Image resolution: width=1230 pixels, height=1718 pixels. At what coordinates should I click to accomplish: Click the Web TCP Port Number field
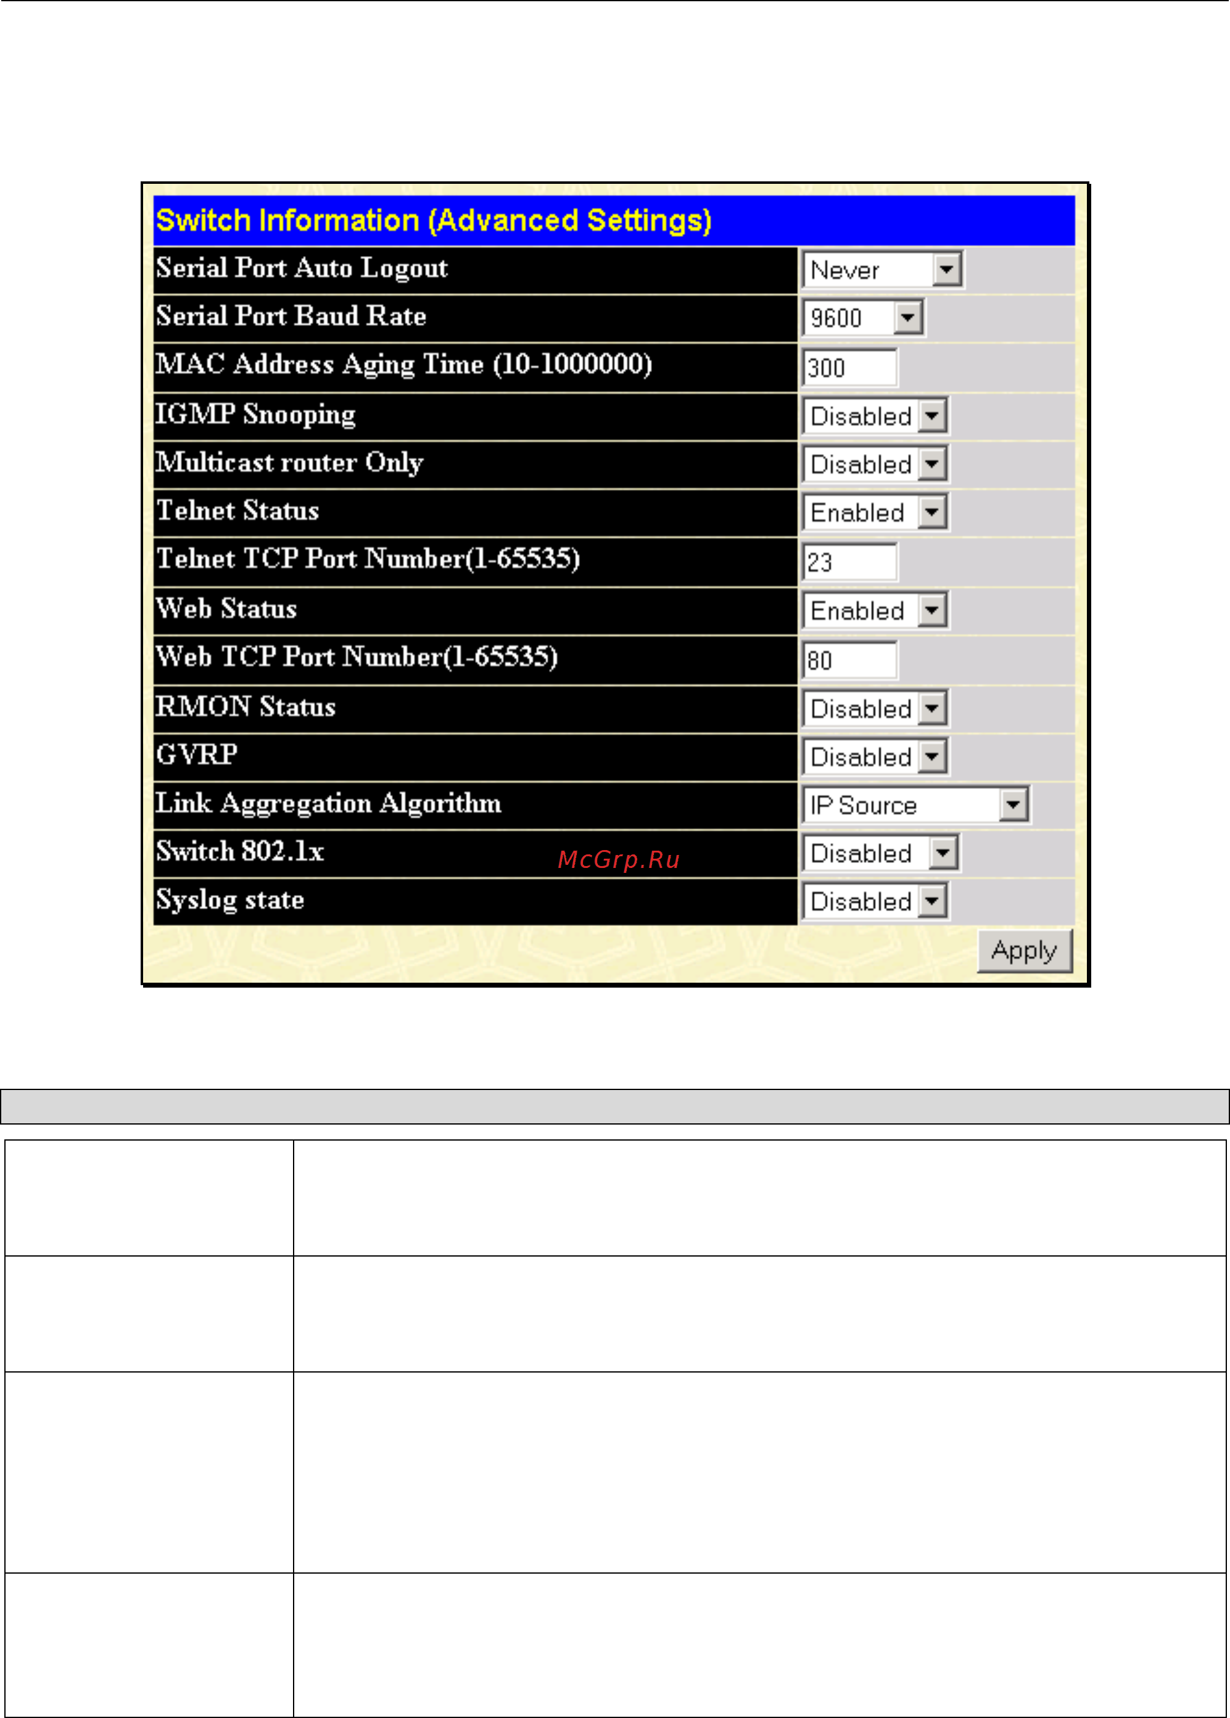click(x=850, y=660)
